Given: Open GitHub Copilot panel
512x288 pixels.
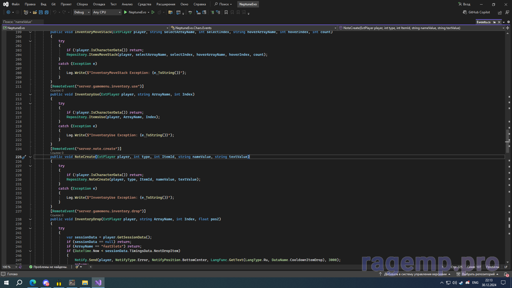Looking at the screenshot, I should (477, 12).
